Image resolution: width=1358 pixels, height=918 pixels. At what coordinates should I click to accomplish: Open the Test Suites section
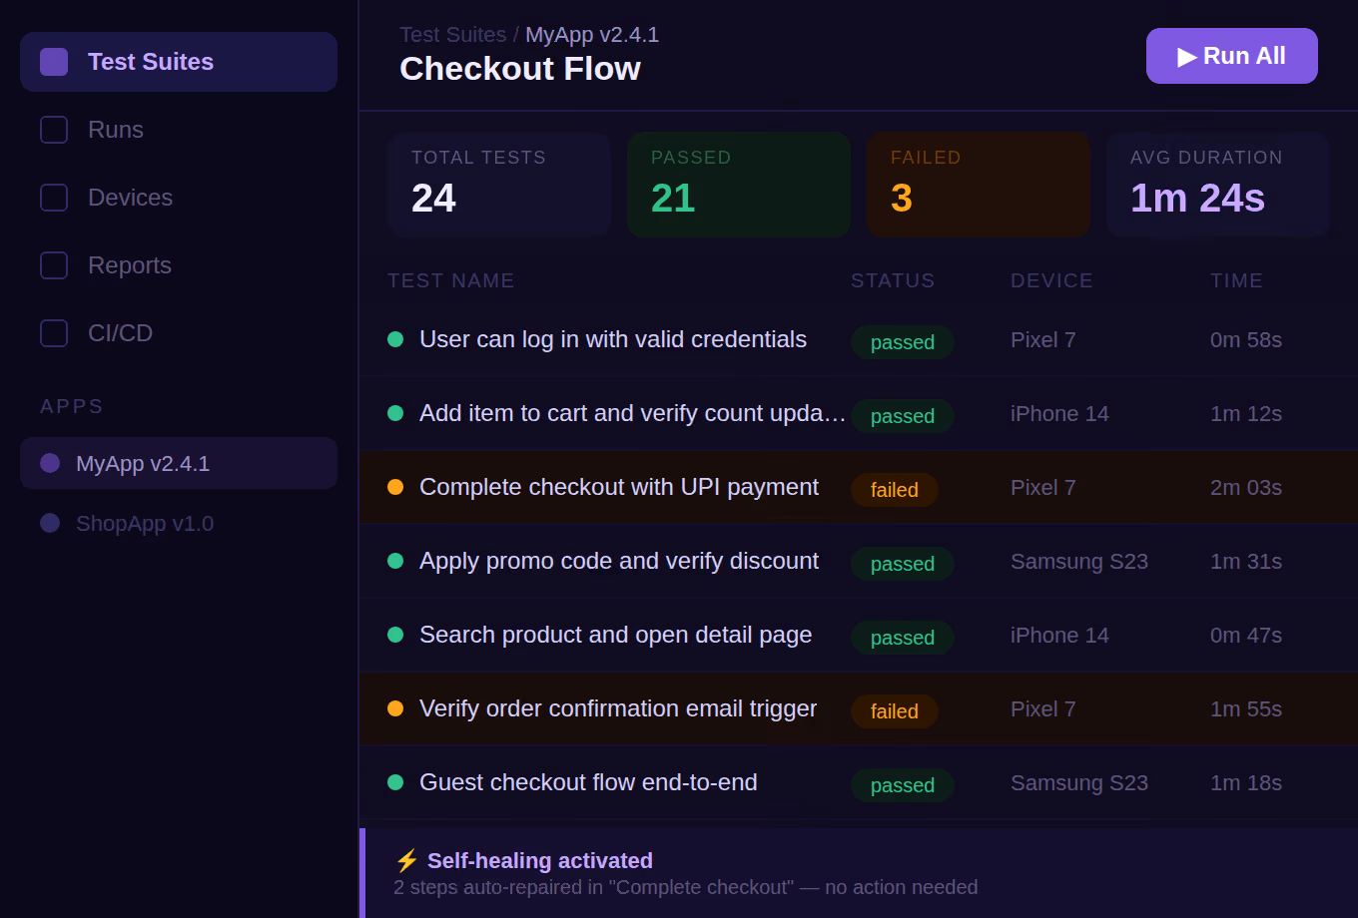(x=179, y=62)
